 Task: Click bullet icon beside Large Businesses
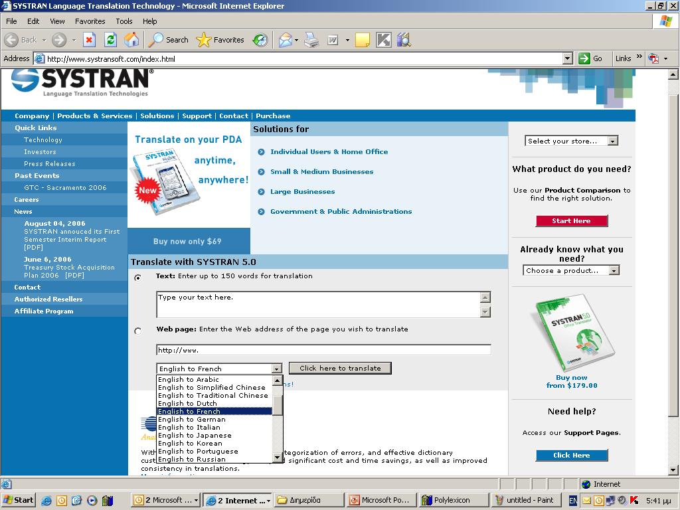tap(261, 192)
